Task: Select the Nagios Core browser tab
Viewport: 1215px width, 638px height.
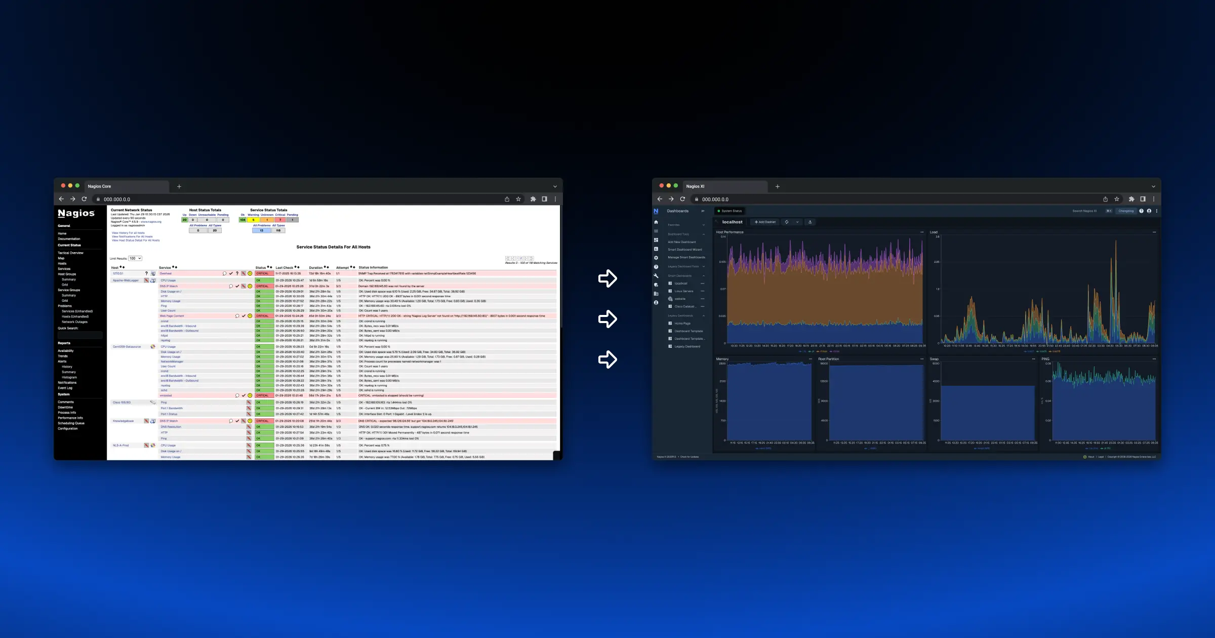Action: click(x=127, y=186)
